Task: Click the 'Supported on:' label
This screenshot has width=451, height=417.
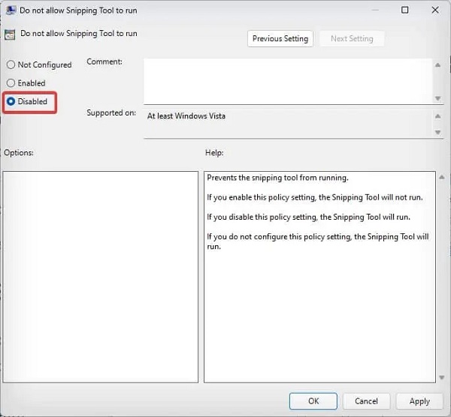Action: point(111,112)
